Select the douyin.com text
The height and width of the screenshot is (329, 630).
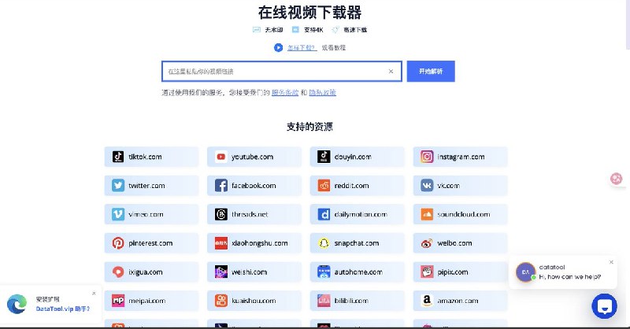[x=353, y=157]
